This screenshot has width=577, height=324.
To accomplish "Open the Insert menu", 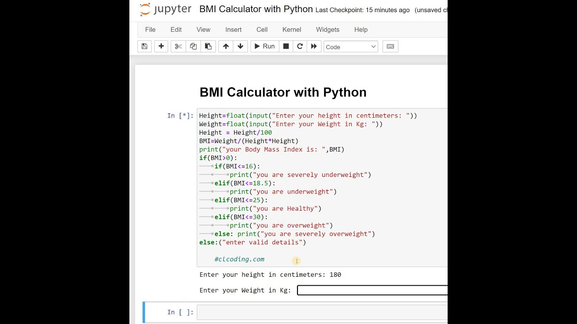I will pos(234,30).
